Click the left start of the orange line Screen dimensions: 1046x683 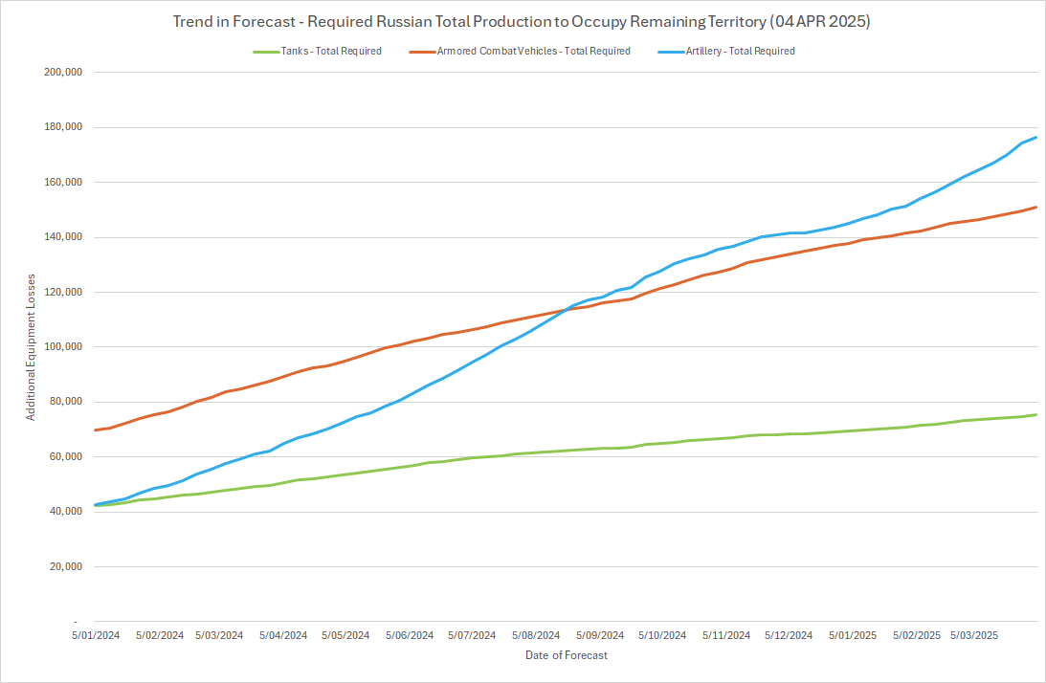95,430
